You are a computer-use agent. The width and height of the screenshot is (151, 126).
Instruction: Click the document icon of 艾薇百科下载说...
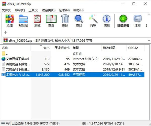tap(4, 69)
